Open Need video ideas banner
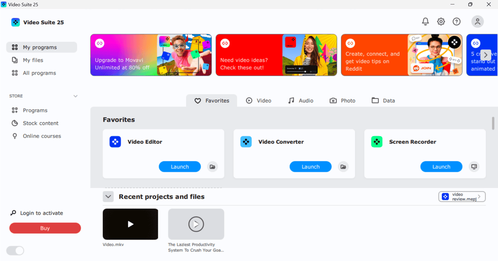The width and height of the screenshot is (498, 261). point(276,55)
